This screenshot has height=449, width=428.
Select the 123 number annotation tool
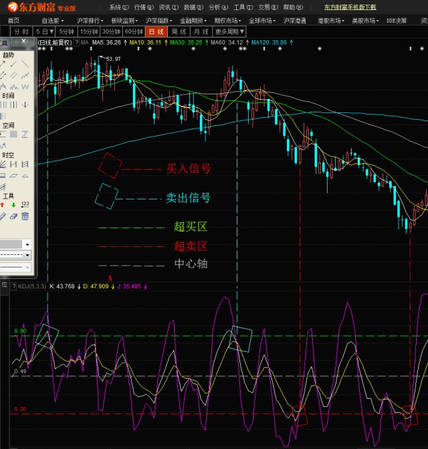[25, 204]
